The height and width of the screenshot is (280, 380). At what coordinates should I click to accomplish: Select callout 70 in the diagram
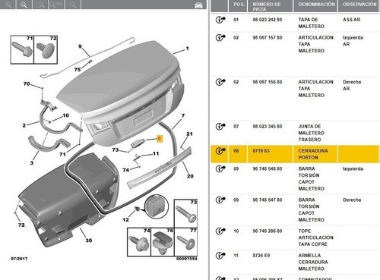pyautogui.click(x=27, y=83)
